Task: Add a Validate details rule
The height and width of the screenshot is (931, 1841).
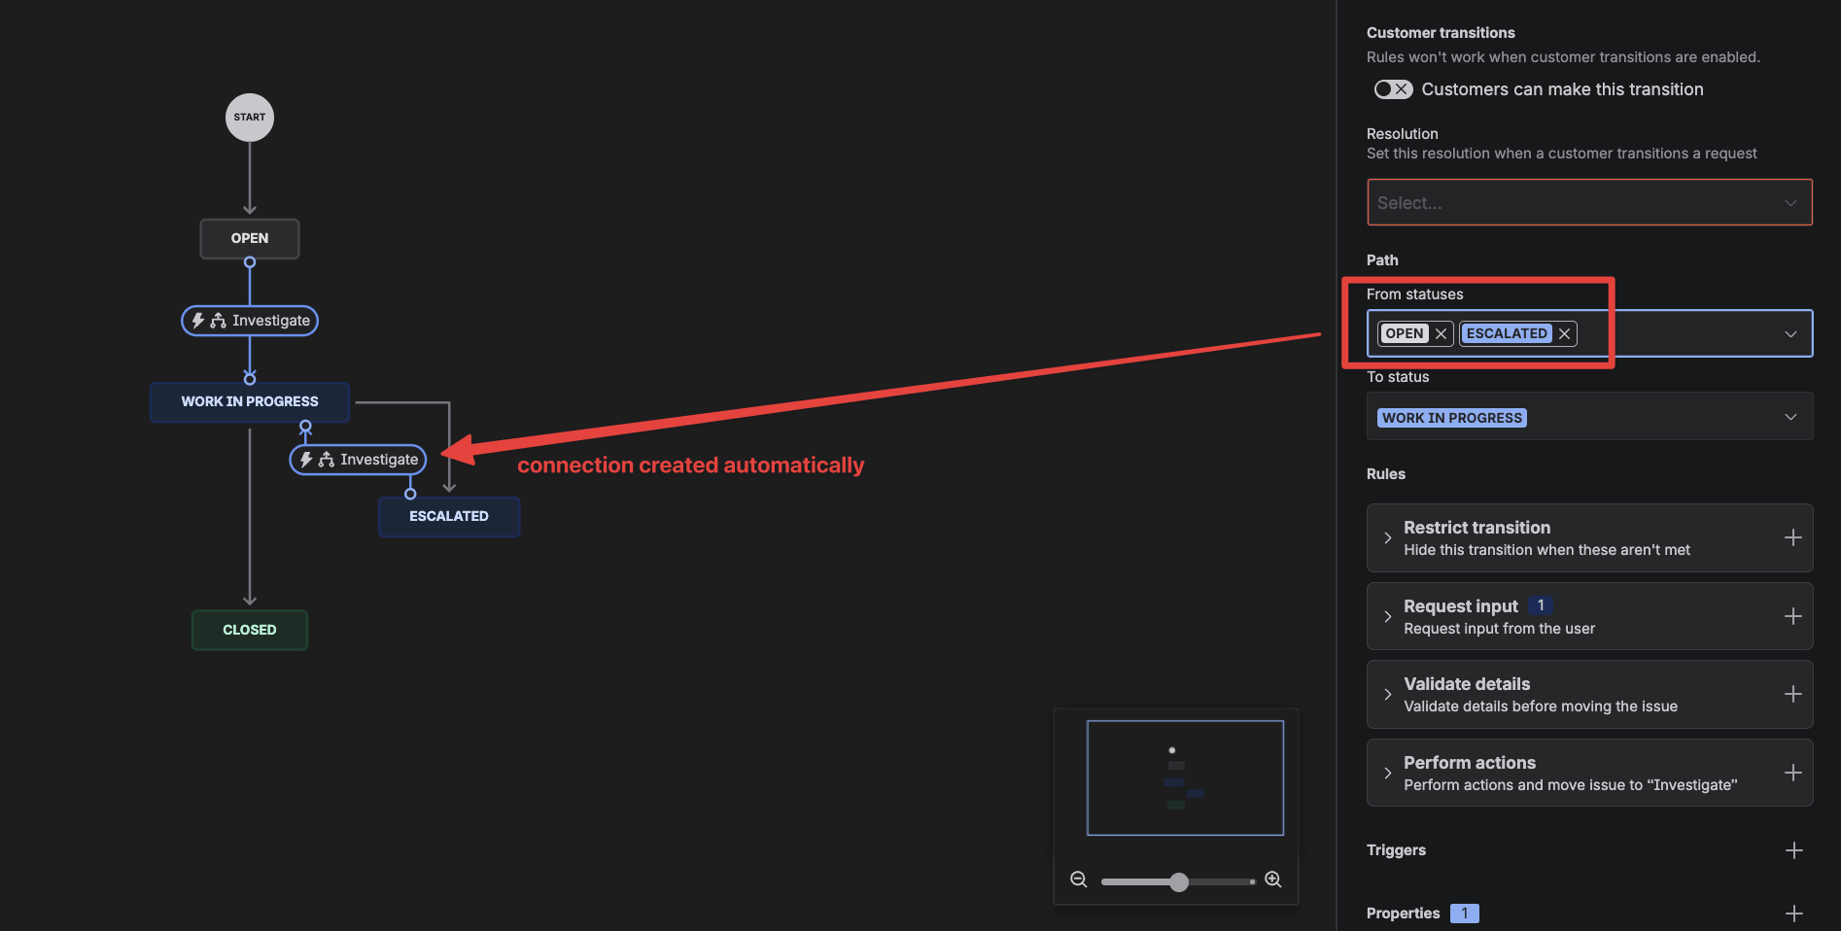Action: (1792, 694)
